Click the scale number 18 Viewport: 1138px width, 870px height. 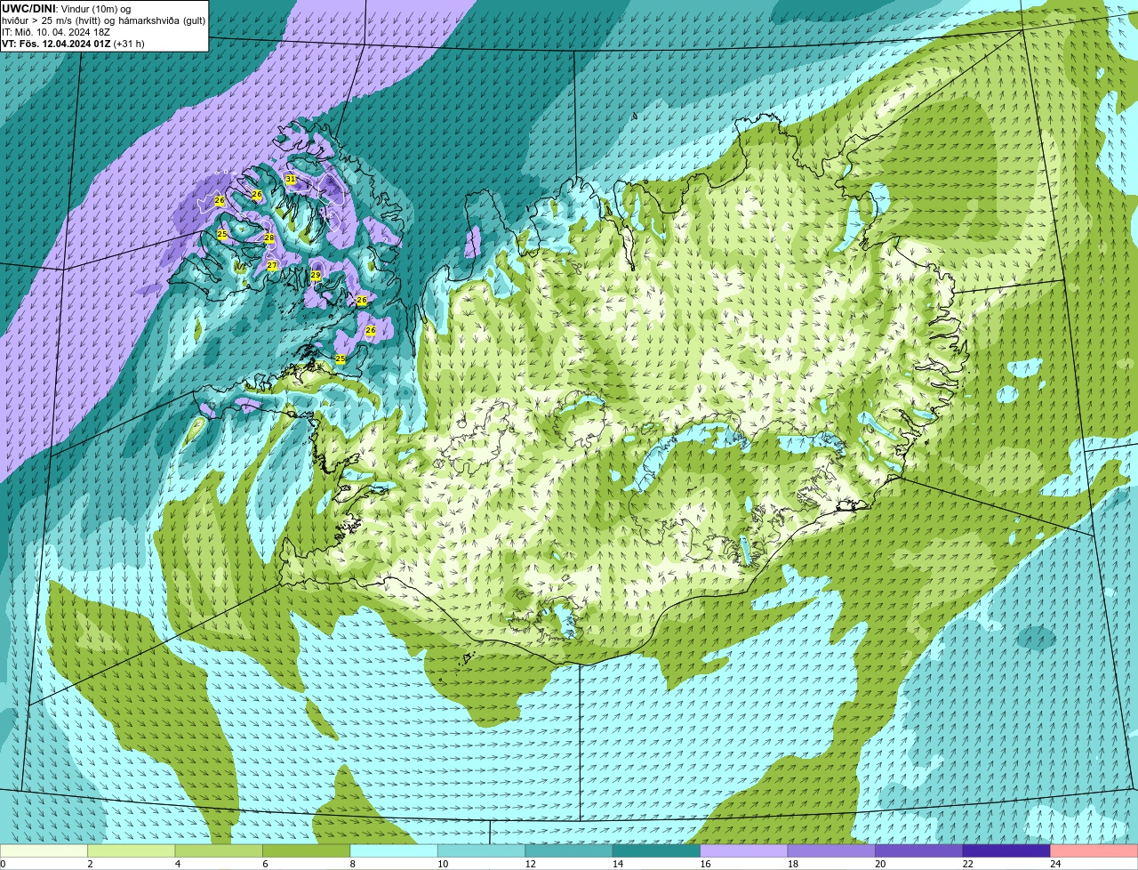792,864
